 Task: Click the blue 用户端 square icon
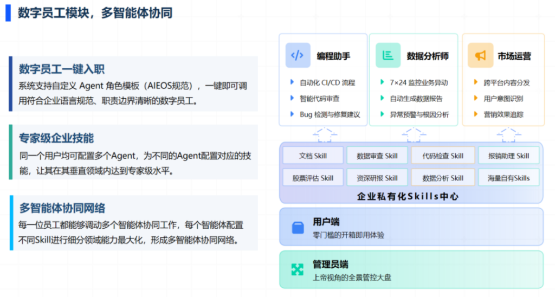click(298, 228)
